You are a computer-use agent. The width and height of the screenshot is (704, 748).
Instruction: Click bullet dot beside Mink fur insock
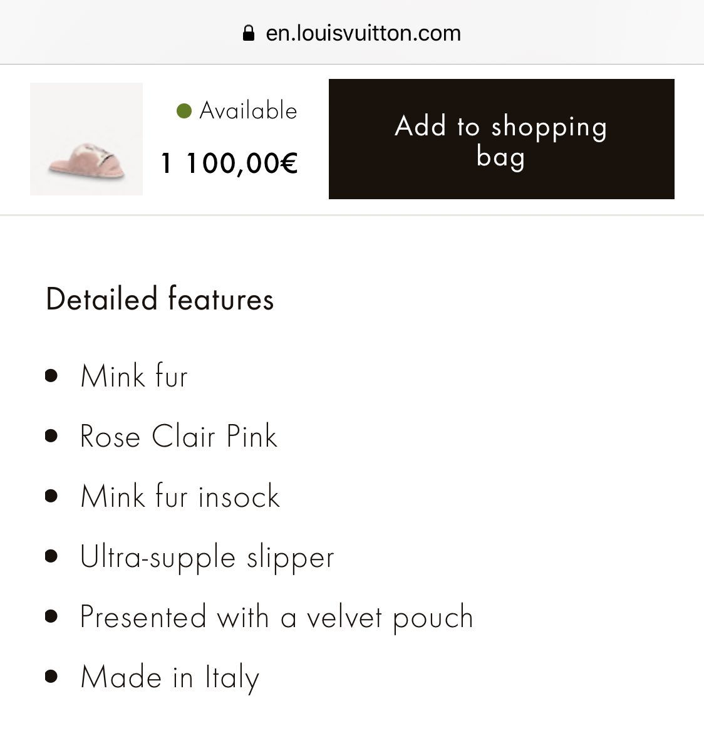click(52, 497)
